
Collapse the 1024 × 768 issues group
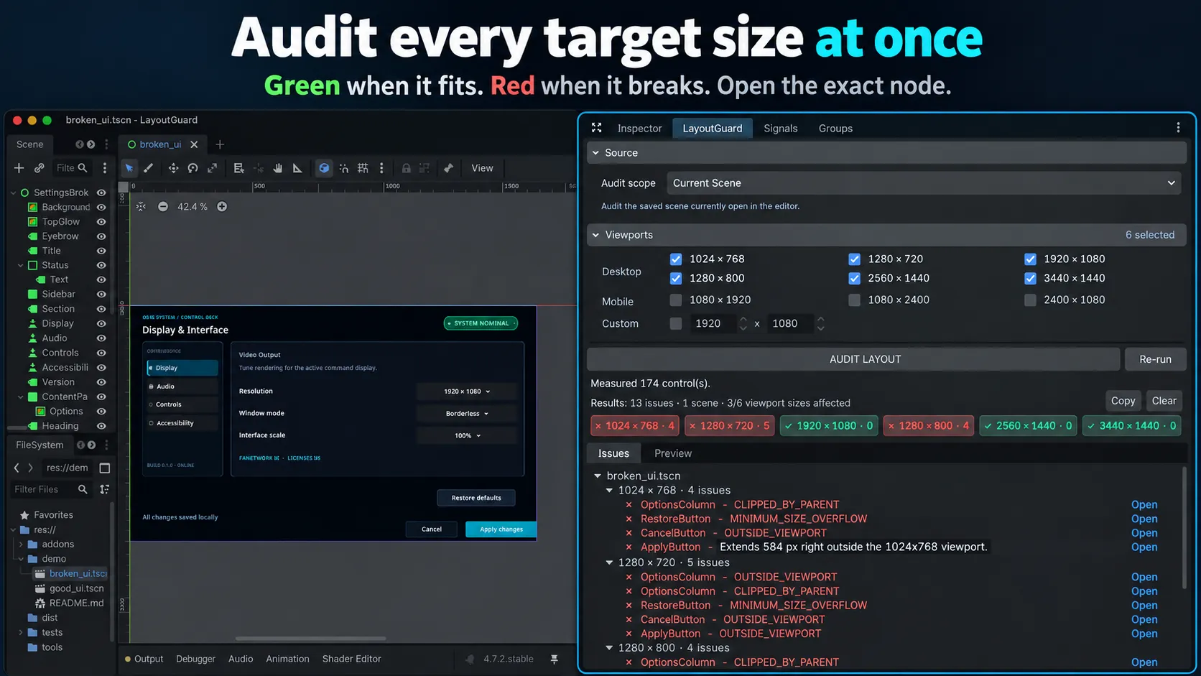pos(609,490)
